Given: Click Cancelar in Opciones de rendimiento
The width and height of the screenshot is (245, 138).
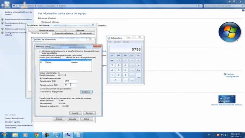Looking at the screenshot, I should pos(73,119).
